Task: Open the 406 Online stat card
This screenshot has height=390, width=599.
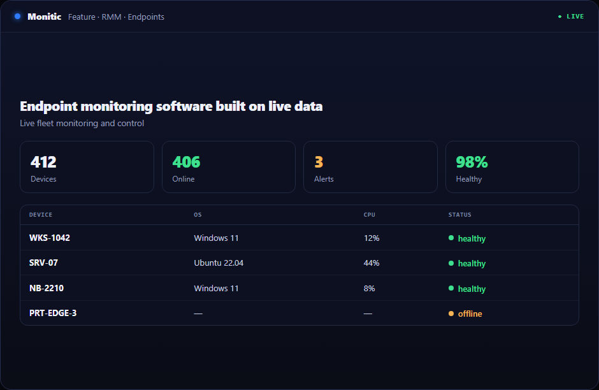Action: [x=229, y=167]
